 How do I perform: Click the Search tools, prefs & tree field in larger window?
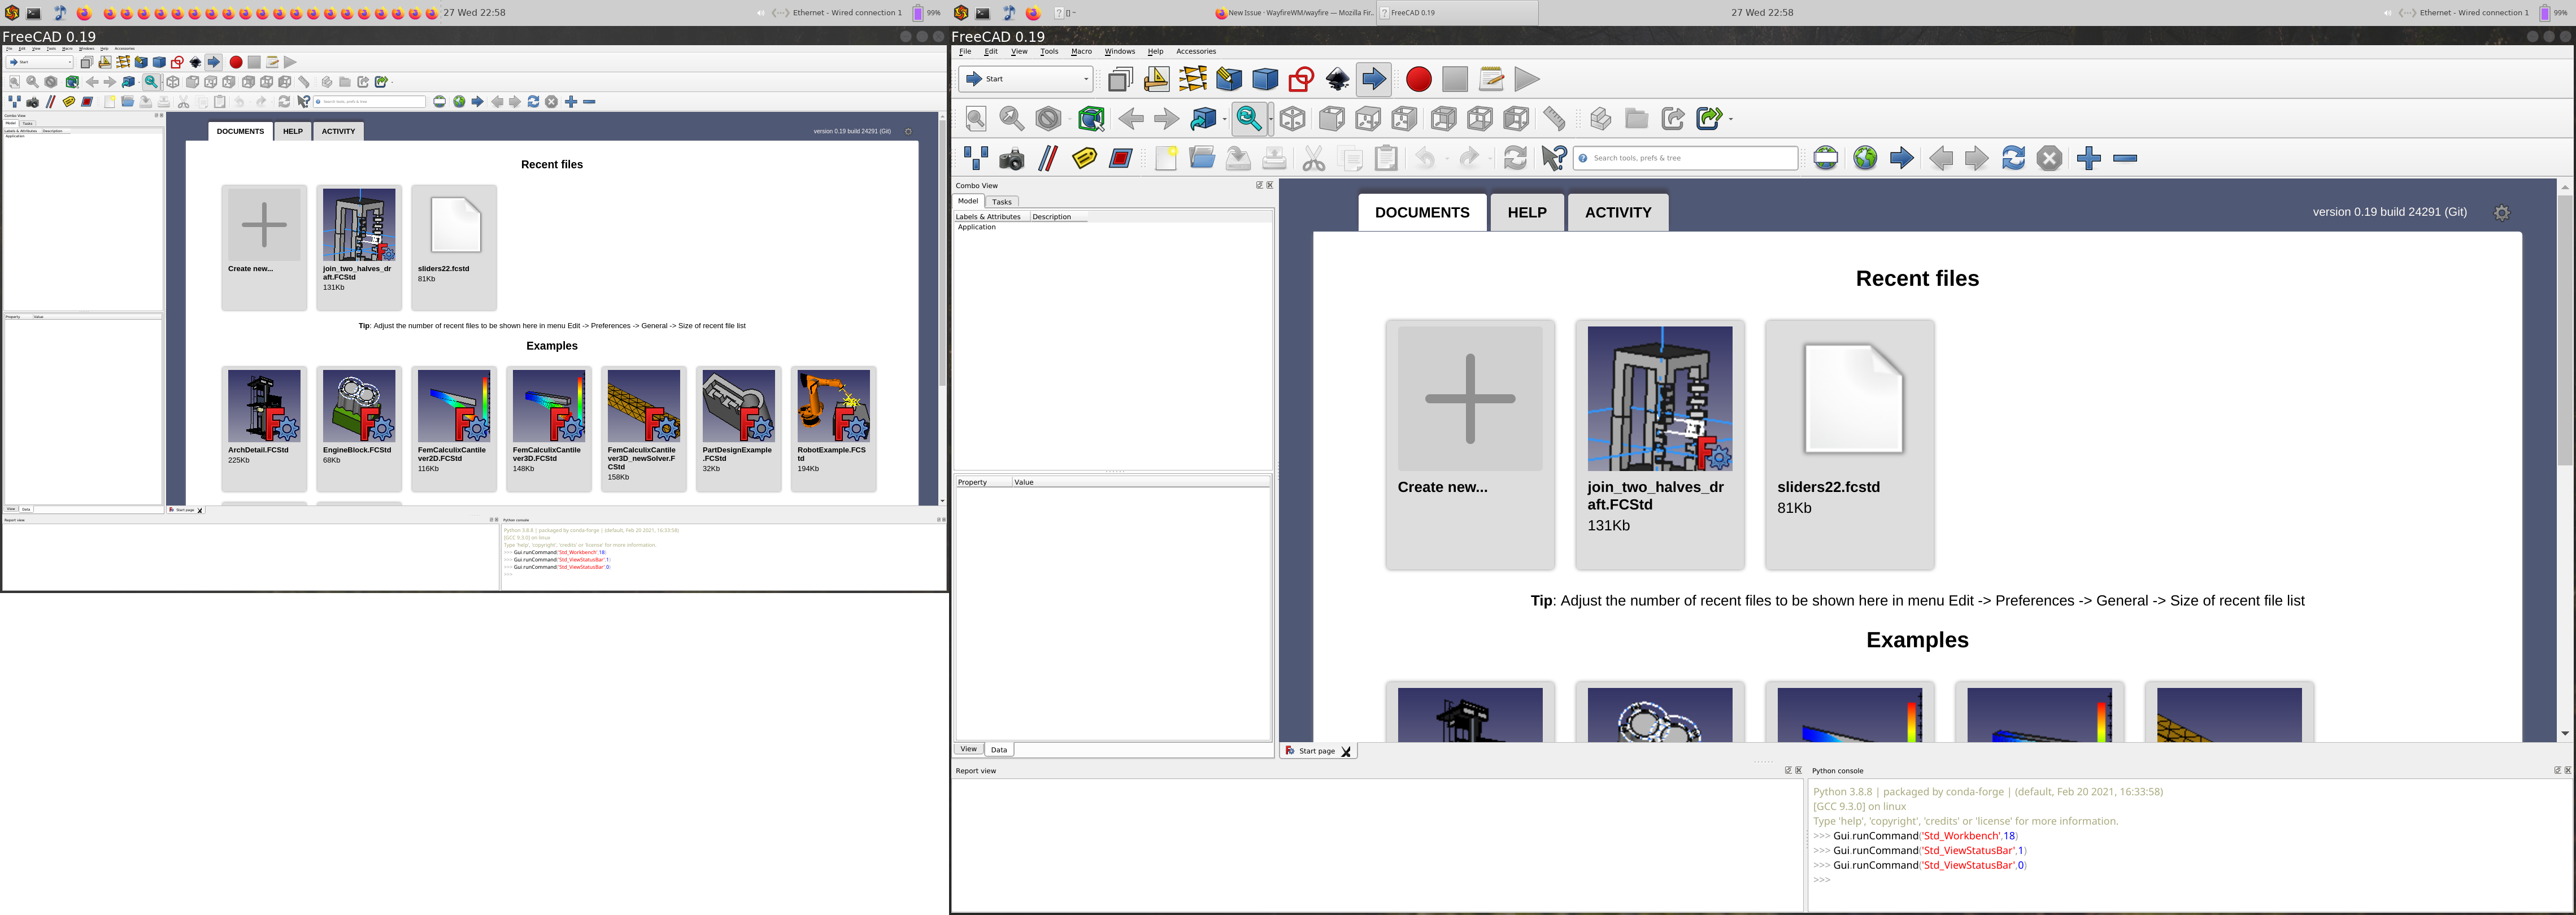tap(1685, 158)
